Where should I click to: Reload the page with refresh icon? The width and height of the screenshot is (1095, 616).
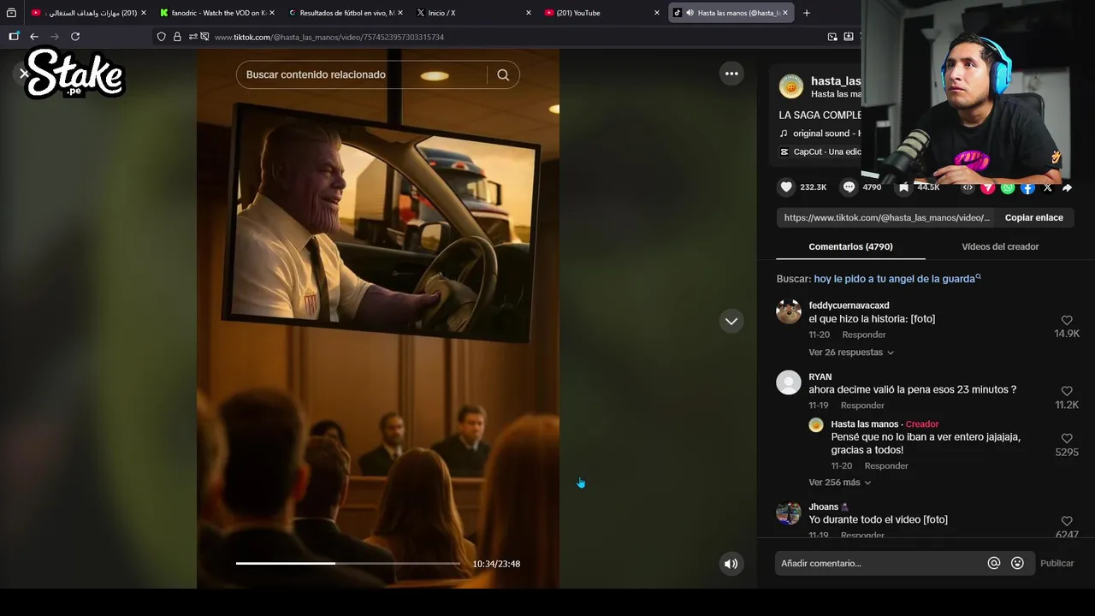point(75,37)
